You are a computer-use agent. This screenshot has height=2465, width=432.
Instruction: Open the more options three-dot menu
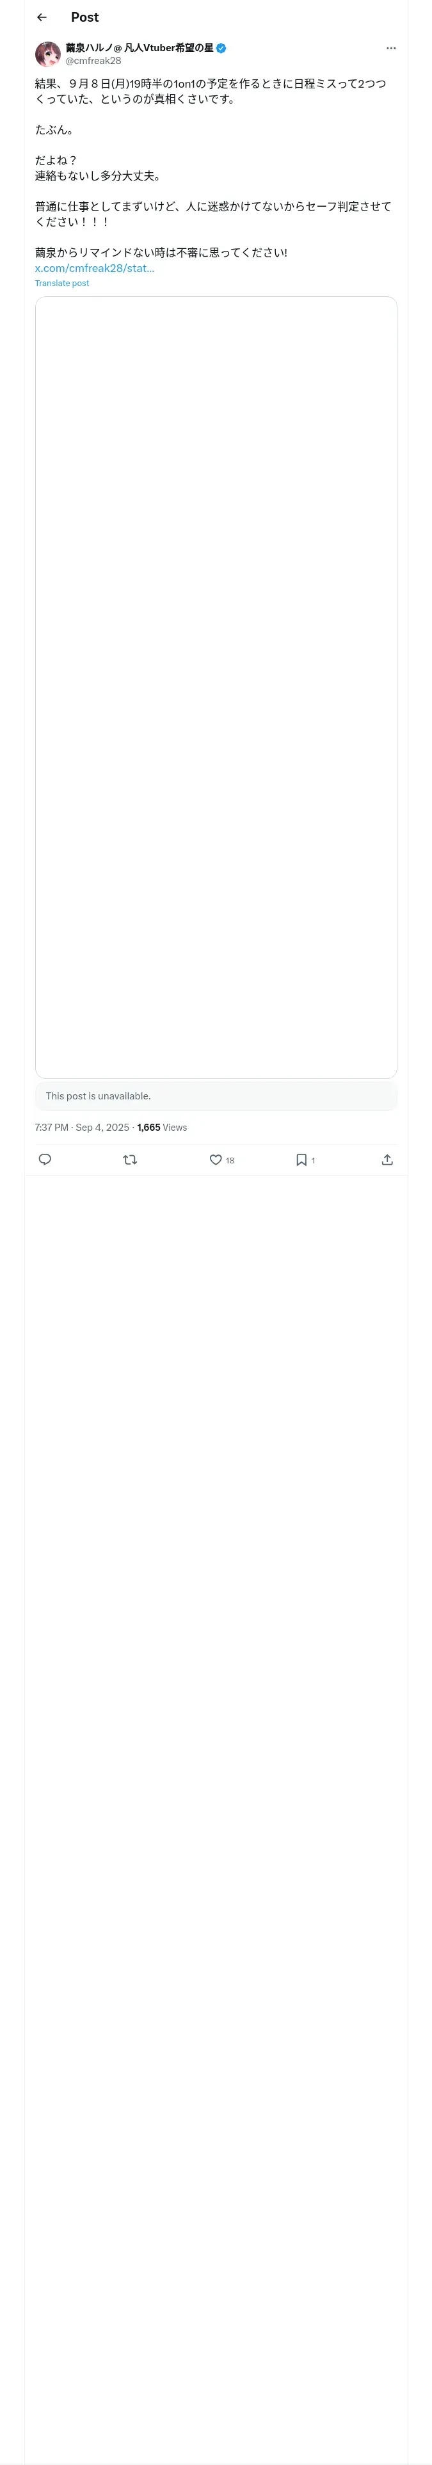(x=391, y=48)
